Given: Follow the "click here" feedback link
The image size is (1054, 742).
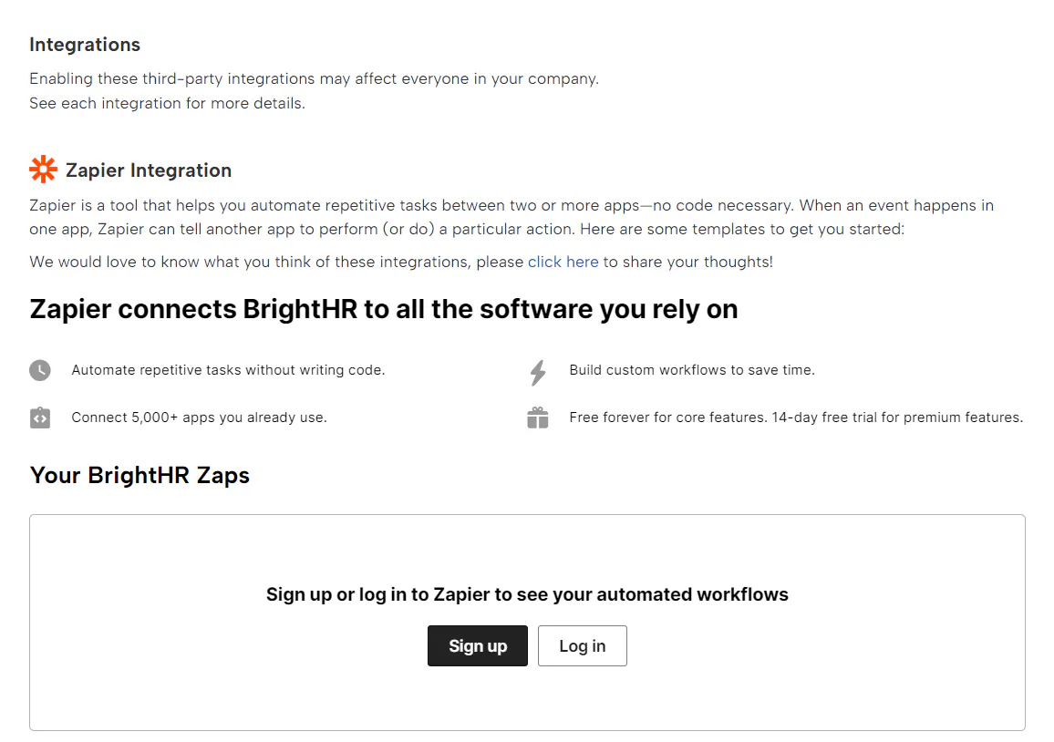Looking at the screenshot, I should [x=563, y=262].
